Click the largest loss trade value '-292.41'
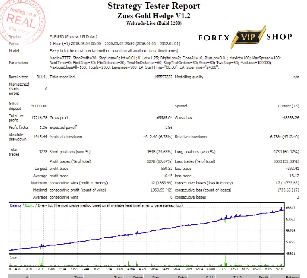This screenshot has height=278, width=307. tap(292, 169)
